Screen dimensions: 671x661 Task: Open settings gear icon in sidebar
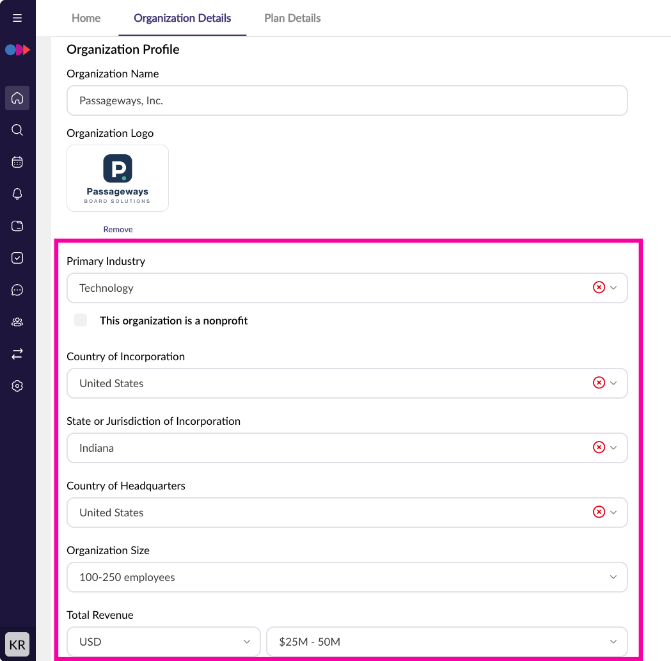tap(17, 386)
